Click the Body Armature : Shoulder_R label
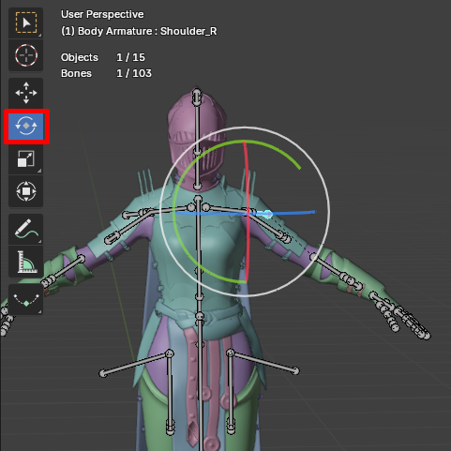The image size is (451, 451). coord(147,31)
